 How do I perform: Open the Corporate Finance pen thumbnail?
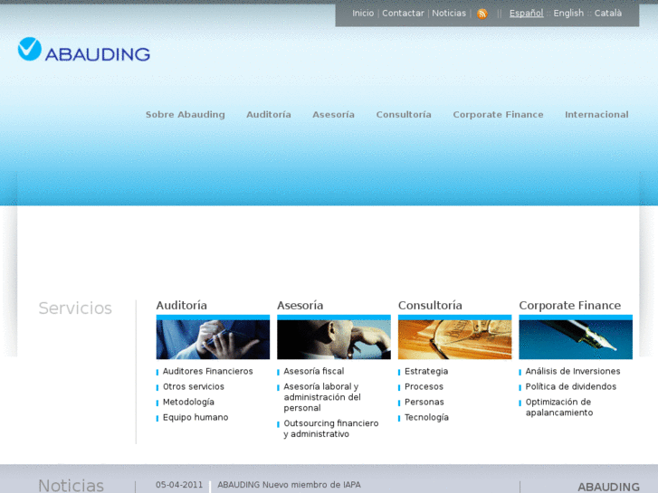576,337
